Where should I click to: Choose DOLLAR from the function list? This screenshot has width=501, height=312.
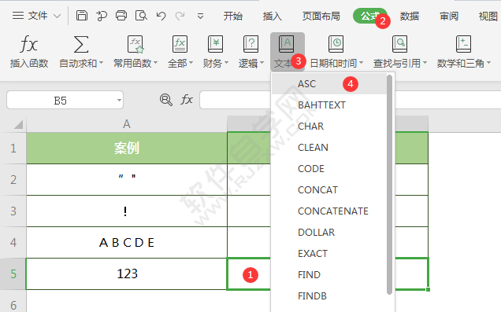pos(329,232)
